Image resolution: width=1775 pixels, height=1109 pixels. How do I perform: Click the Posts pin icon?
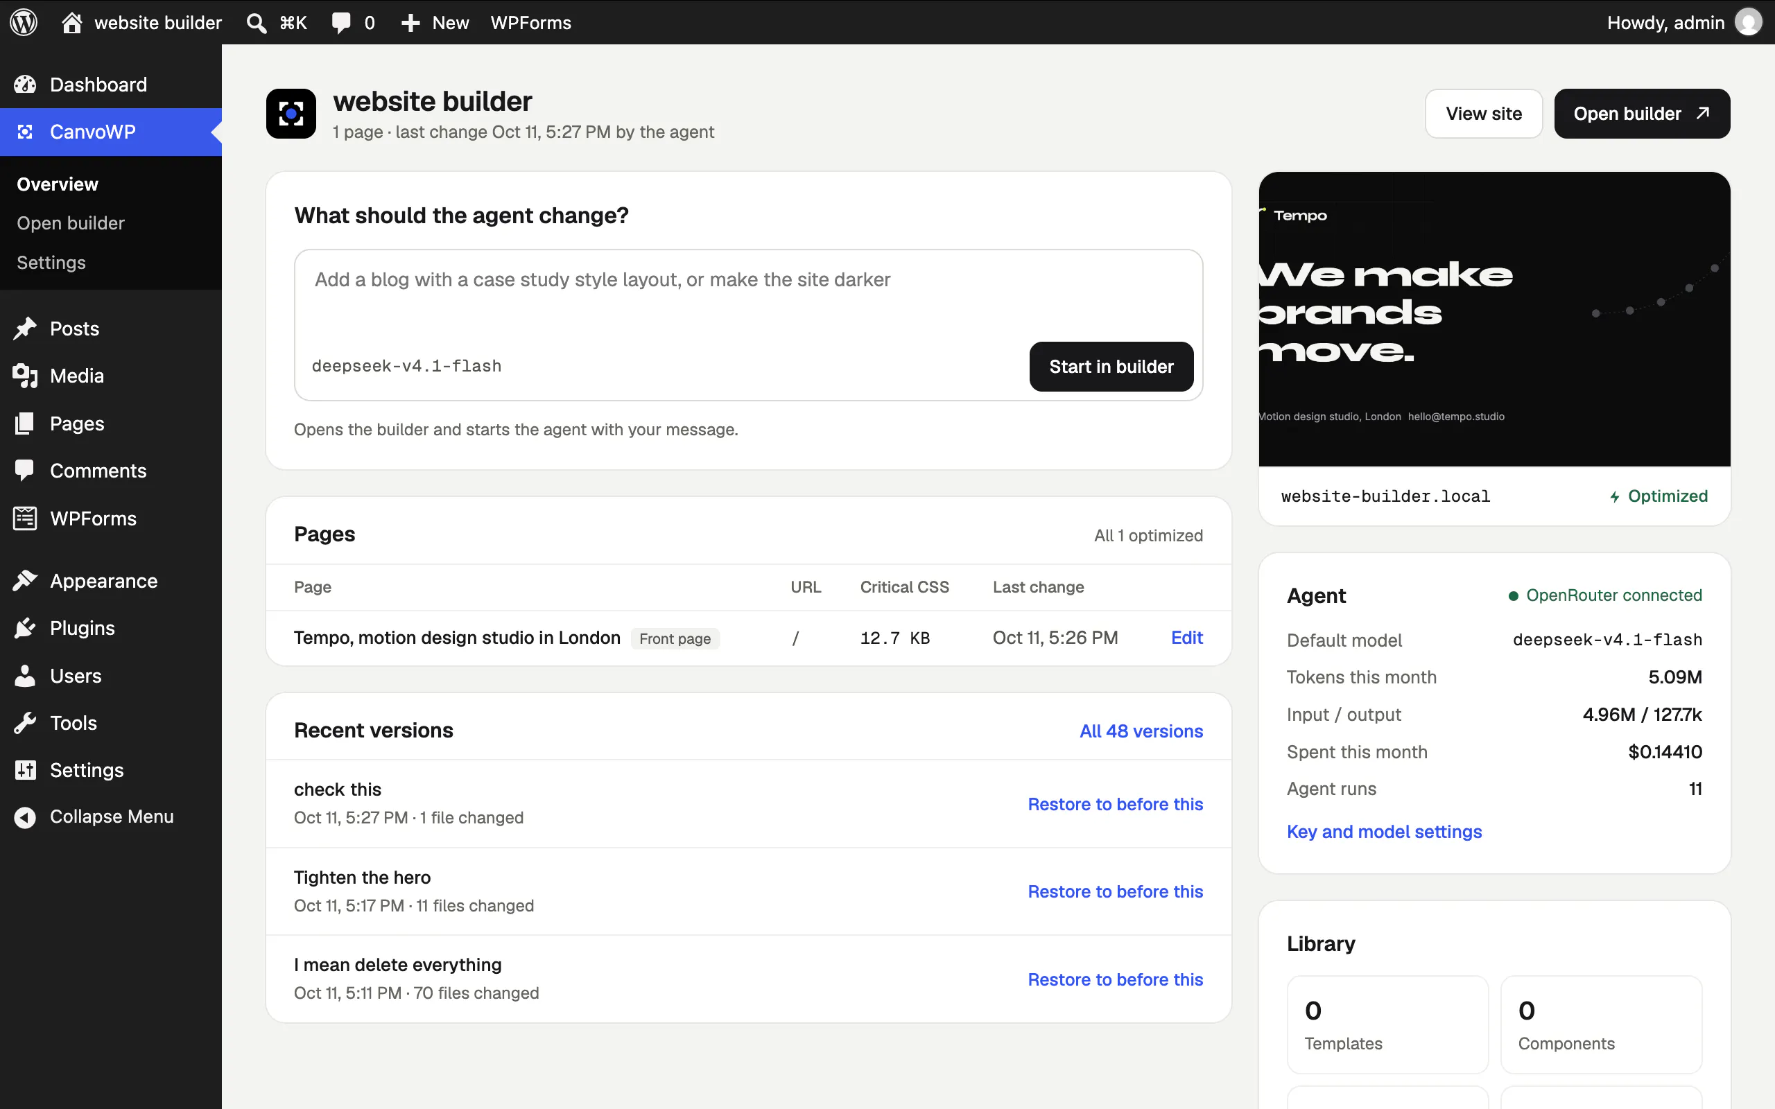25,329
